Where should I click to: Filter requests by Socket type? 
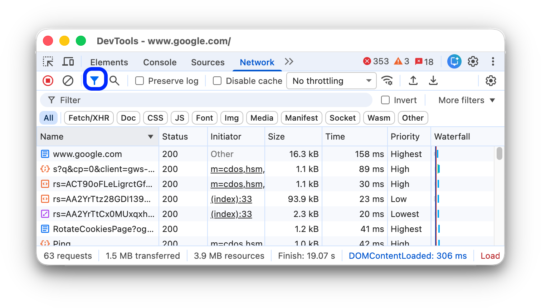(343, 118)
